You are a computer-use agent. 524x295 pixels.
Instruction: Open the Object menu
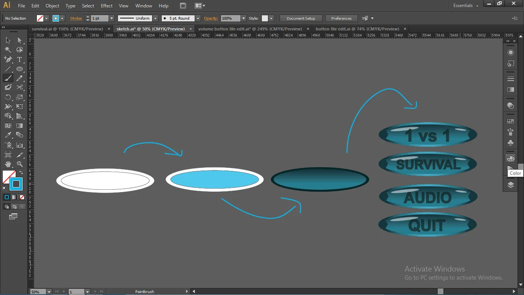point(52,6)
